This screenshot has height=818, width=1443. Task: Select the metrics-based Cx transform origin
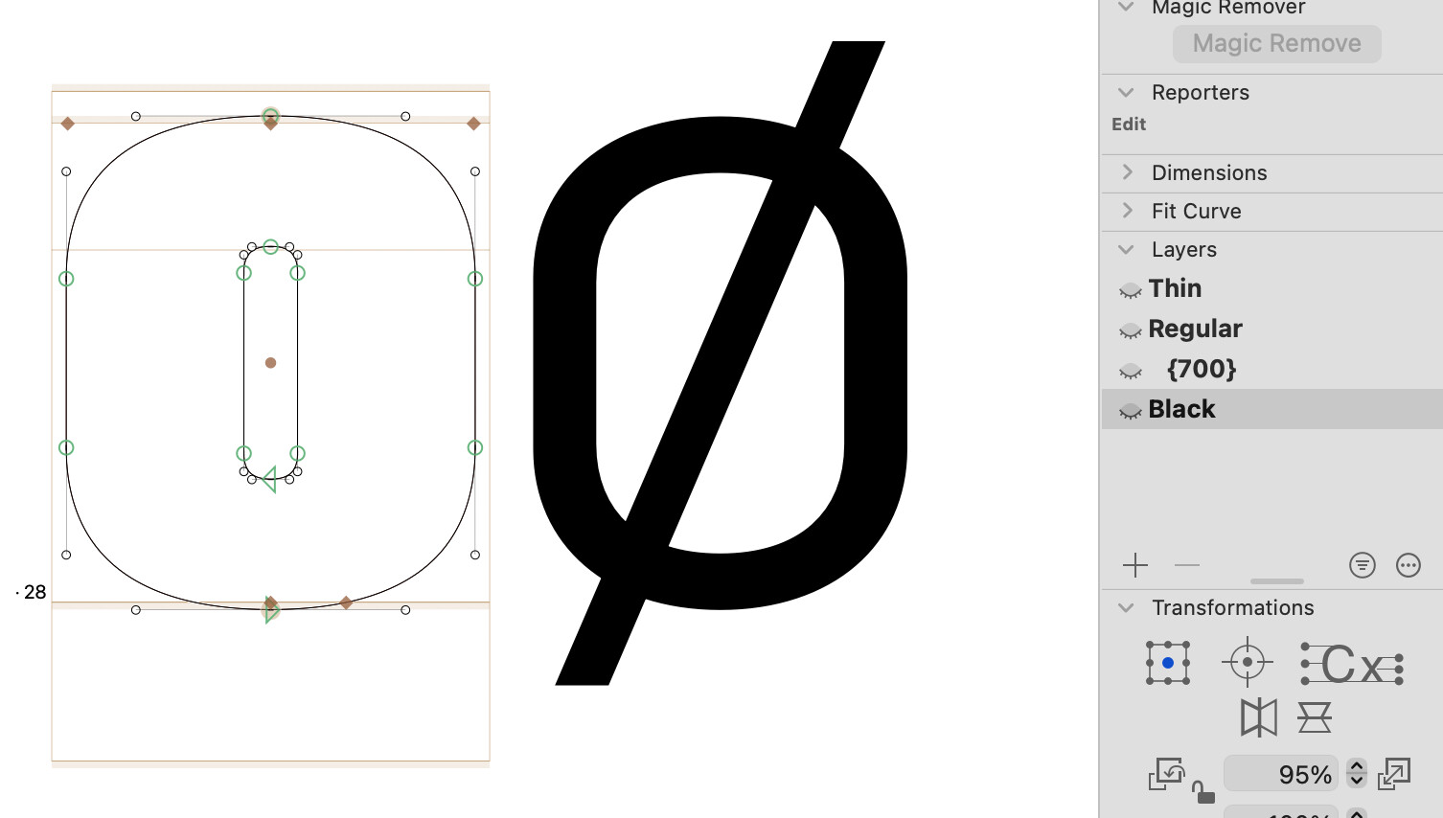click(1352, 664)
